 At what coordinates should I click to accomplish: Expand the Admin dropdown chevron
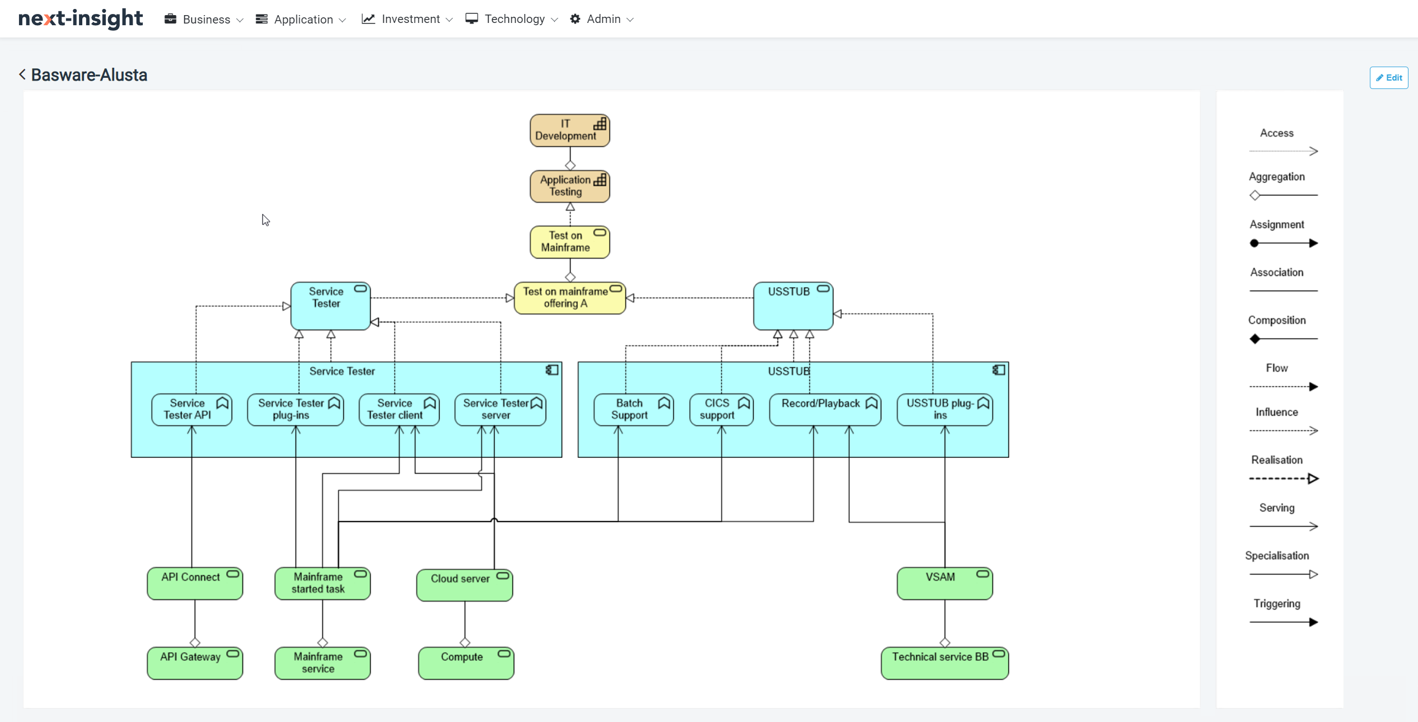[x=630, y=20]
